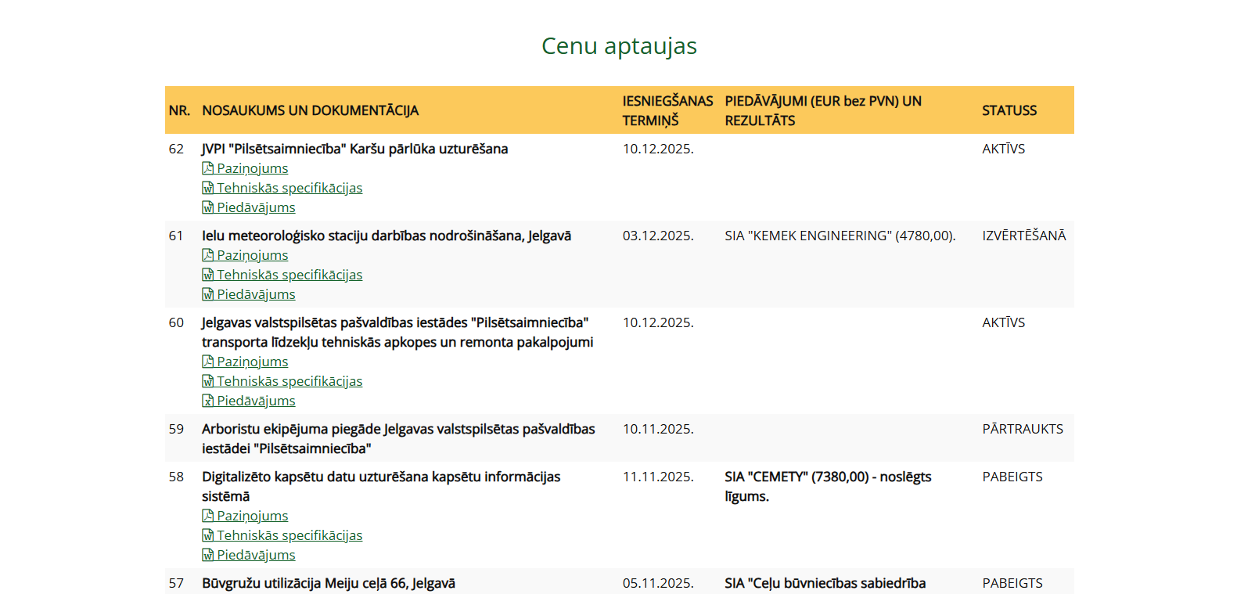The width and height of the screenshot is (1237, 594).
Task: Open Tehniskās specifikācijas link for meteoroloģisko staciju row
Action: point(289,275)
